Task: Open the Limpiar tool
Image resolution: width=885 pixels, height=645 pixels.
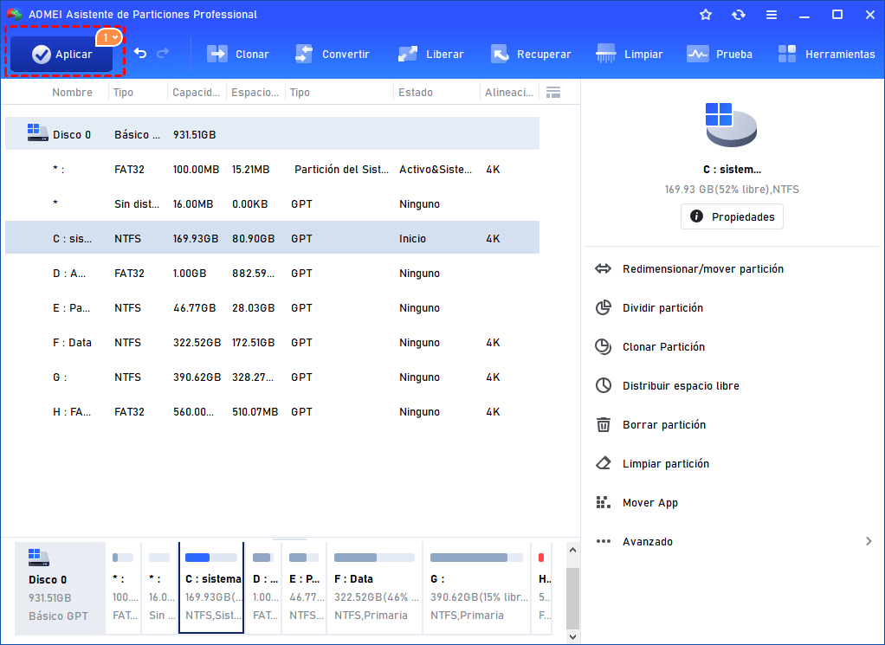Action: pyautogui.click(x=630, y=54)
